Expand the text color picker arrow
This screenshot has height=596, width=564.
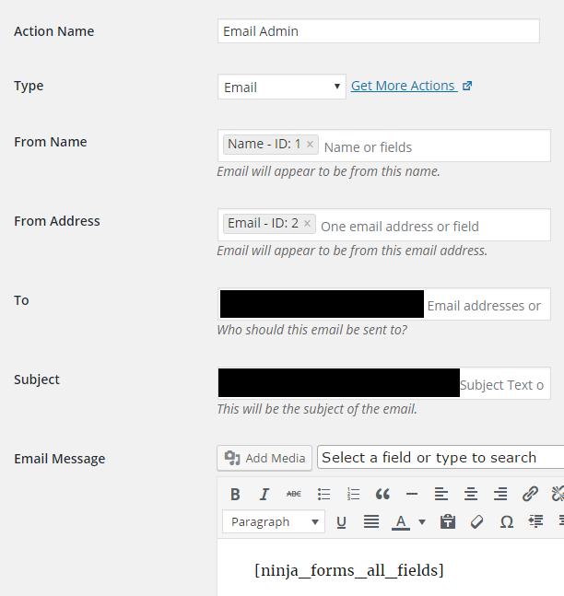coord(422,521)
